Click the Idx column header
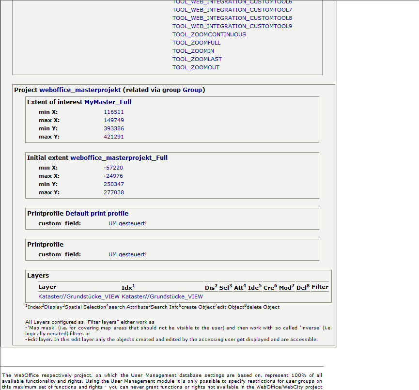Viewport: 419px width, 390px height. click(128, 287)
